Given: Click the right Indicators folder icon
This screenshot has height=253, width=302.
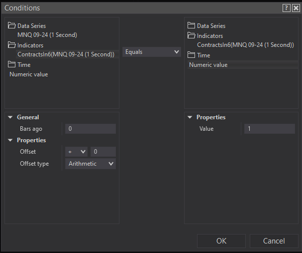Looking at the screenshot, I should click(x=192, y=36).
